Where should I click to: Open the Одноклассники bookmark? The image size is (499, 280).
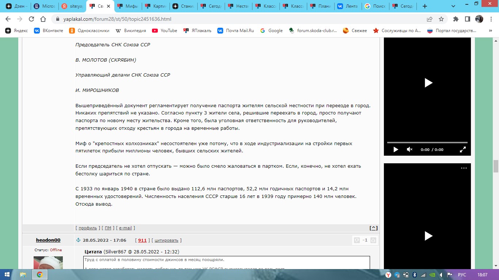pos(89,31)
